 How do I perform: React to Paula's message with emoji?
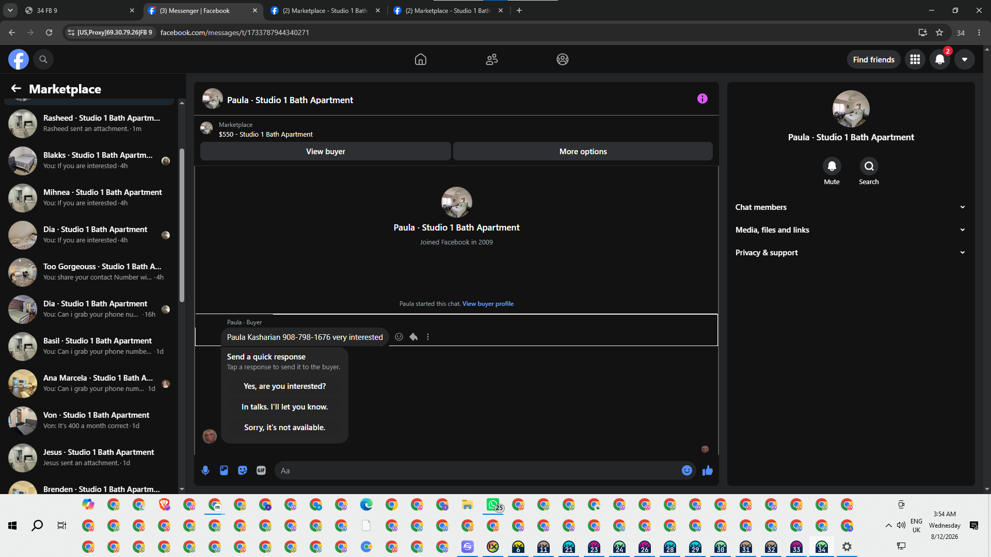pos(399,337)
